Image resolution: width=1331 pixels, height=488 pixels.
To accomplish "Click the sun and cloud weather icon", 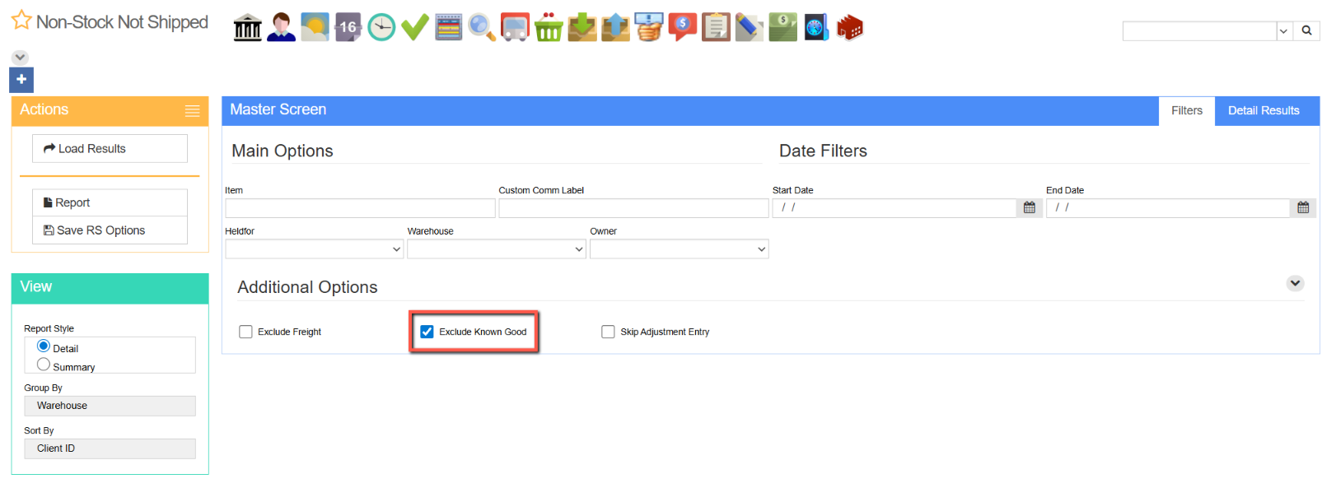I will 315,27.
